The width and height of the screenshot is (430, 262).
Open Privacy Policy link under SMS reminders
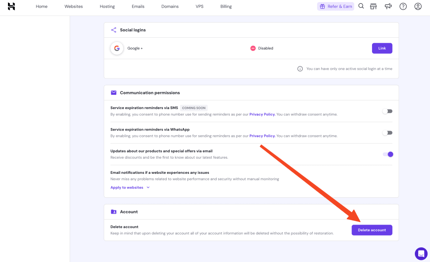point(262,114)
